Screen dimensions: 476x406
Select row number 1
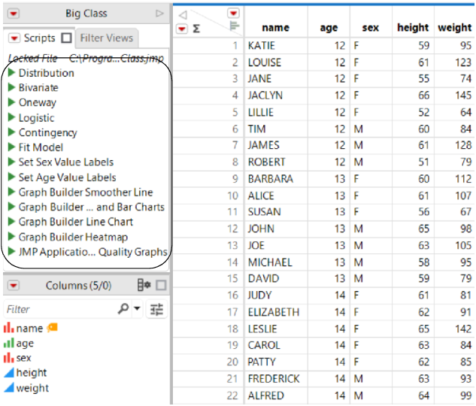[x=235, y=46]
